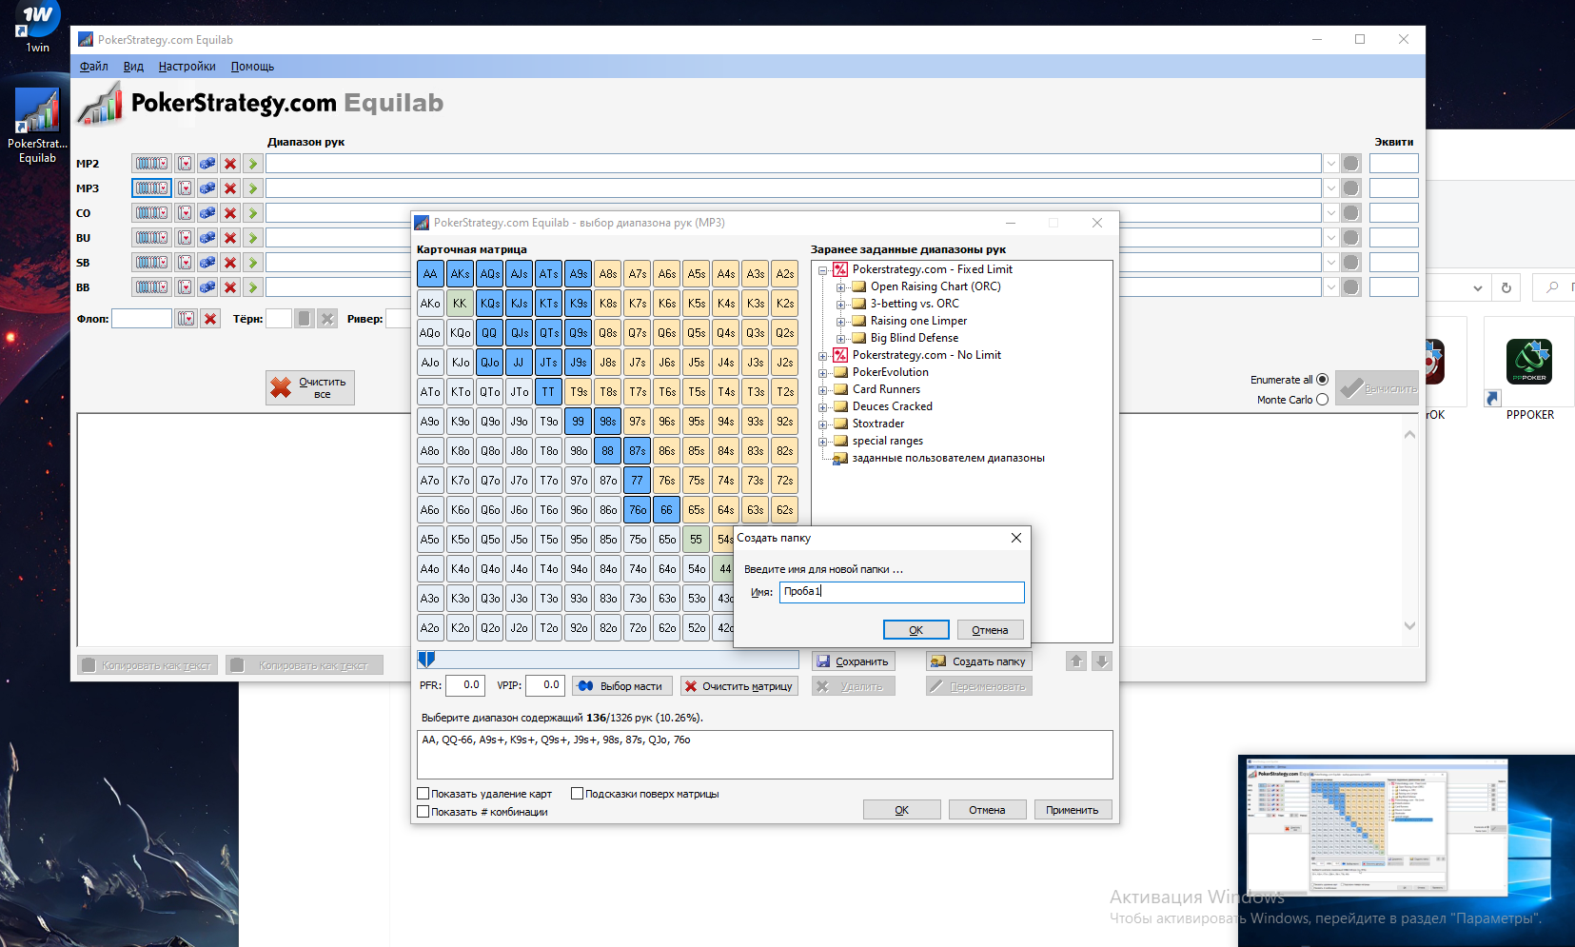Image resolution: width=1575 pixels, height=947 pixels.
Task: Cancel folder creation with Отмена
Action: tap(990, 630)
